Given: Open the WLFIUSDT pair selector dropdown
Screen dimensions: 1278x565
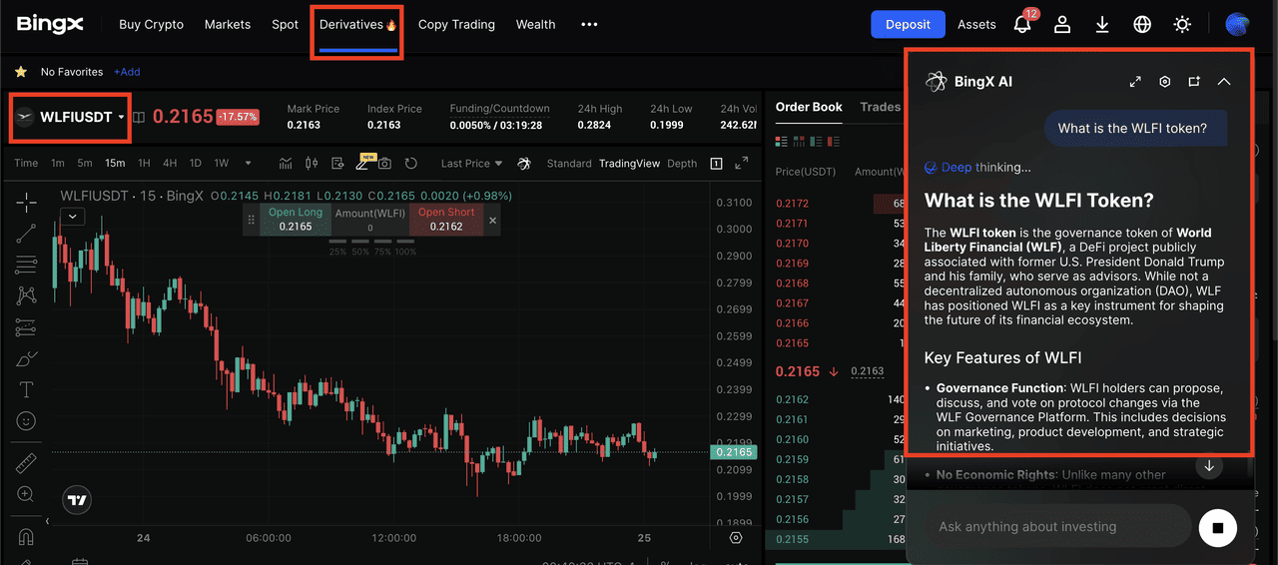Looking at the screenshot, I should point(71,117).
